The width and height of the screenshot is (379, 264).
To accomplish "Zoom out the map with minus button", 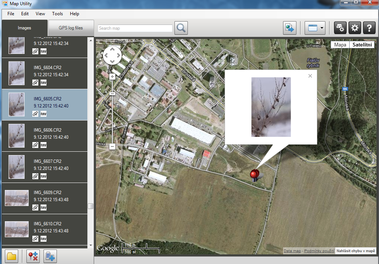I will (x=112, y=147).
